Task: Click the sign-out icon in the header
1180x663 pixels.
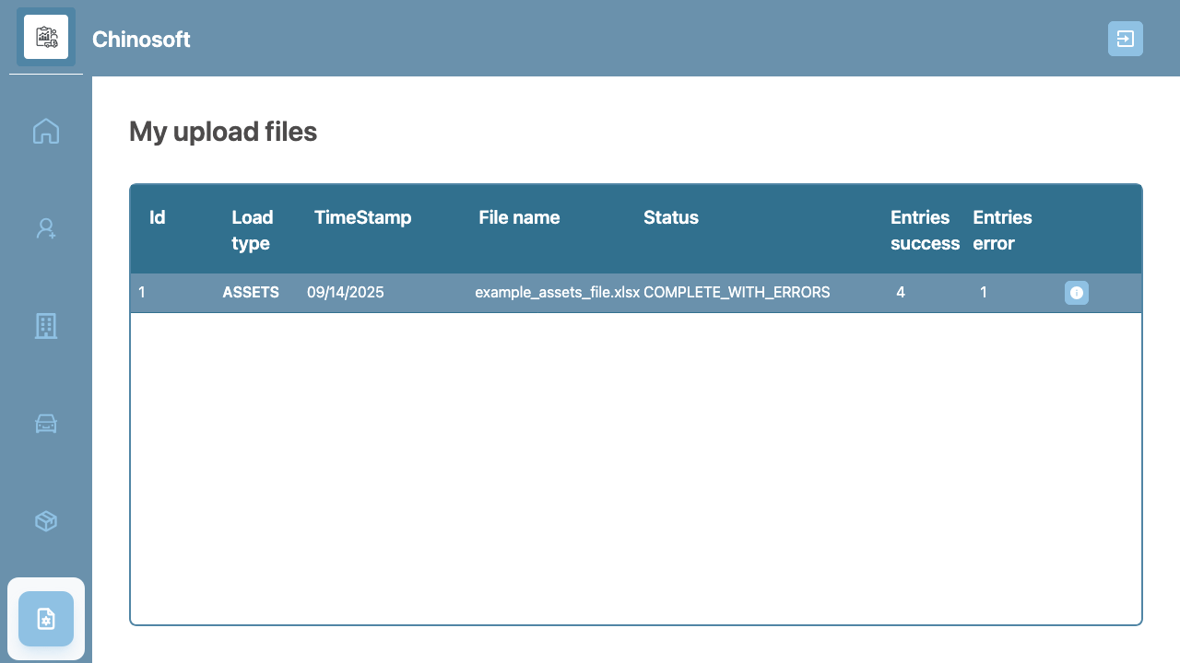Action: coord(1126,40)
